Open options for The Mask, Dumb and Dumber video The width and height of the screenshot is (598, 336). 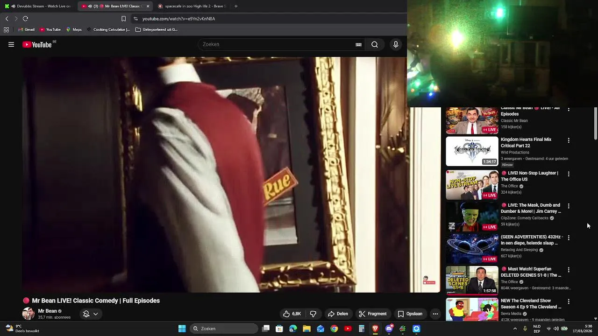coord(569,206)
